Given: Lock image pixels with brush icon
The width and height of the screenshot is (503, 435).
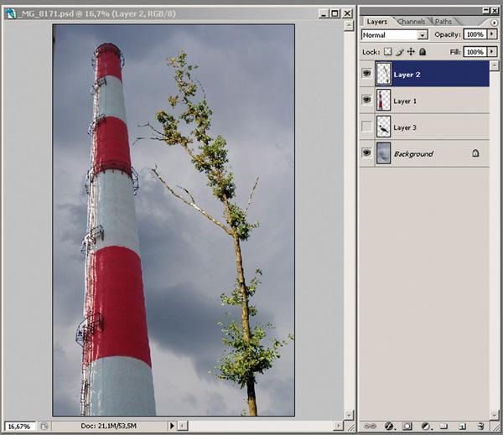Looking at the screenshot, I should pyautogui.click(x=400, y=52).
